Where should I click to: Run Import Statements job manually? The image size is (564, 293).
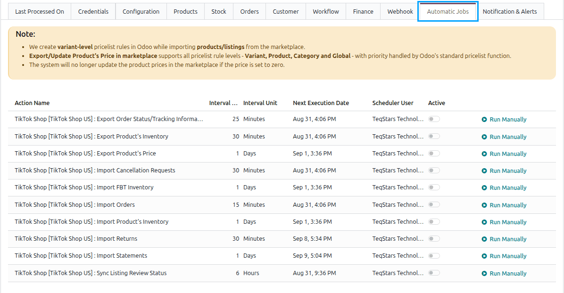504,256
